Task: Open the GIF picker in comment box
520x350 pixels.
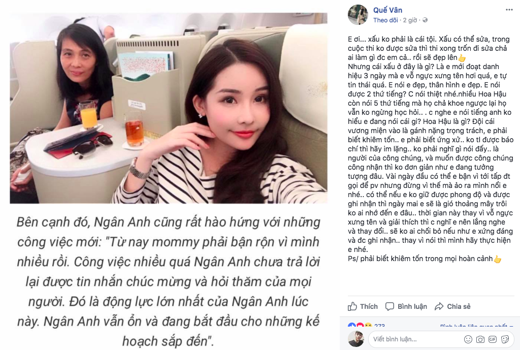Action: [493, 339]
